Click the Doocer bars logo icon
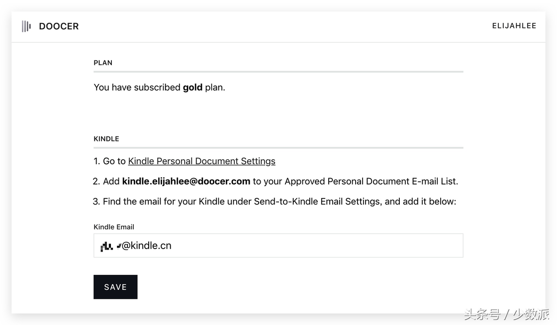The image size is (557, 325). click(26, 26)
